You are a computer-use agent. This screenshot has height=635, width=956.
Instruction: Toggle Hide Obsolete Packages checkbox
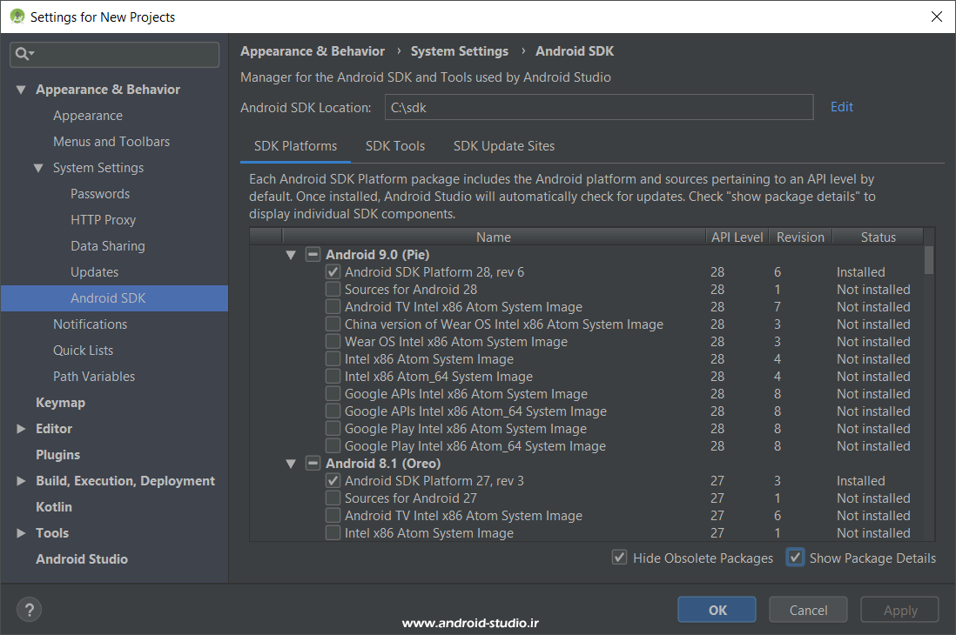coord(619,558)
